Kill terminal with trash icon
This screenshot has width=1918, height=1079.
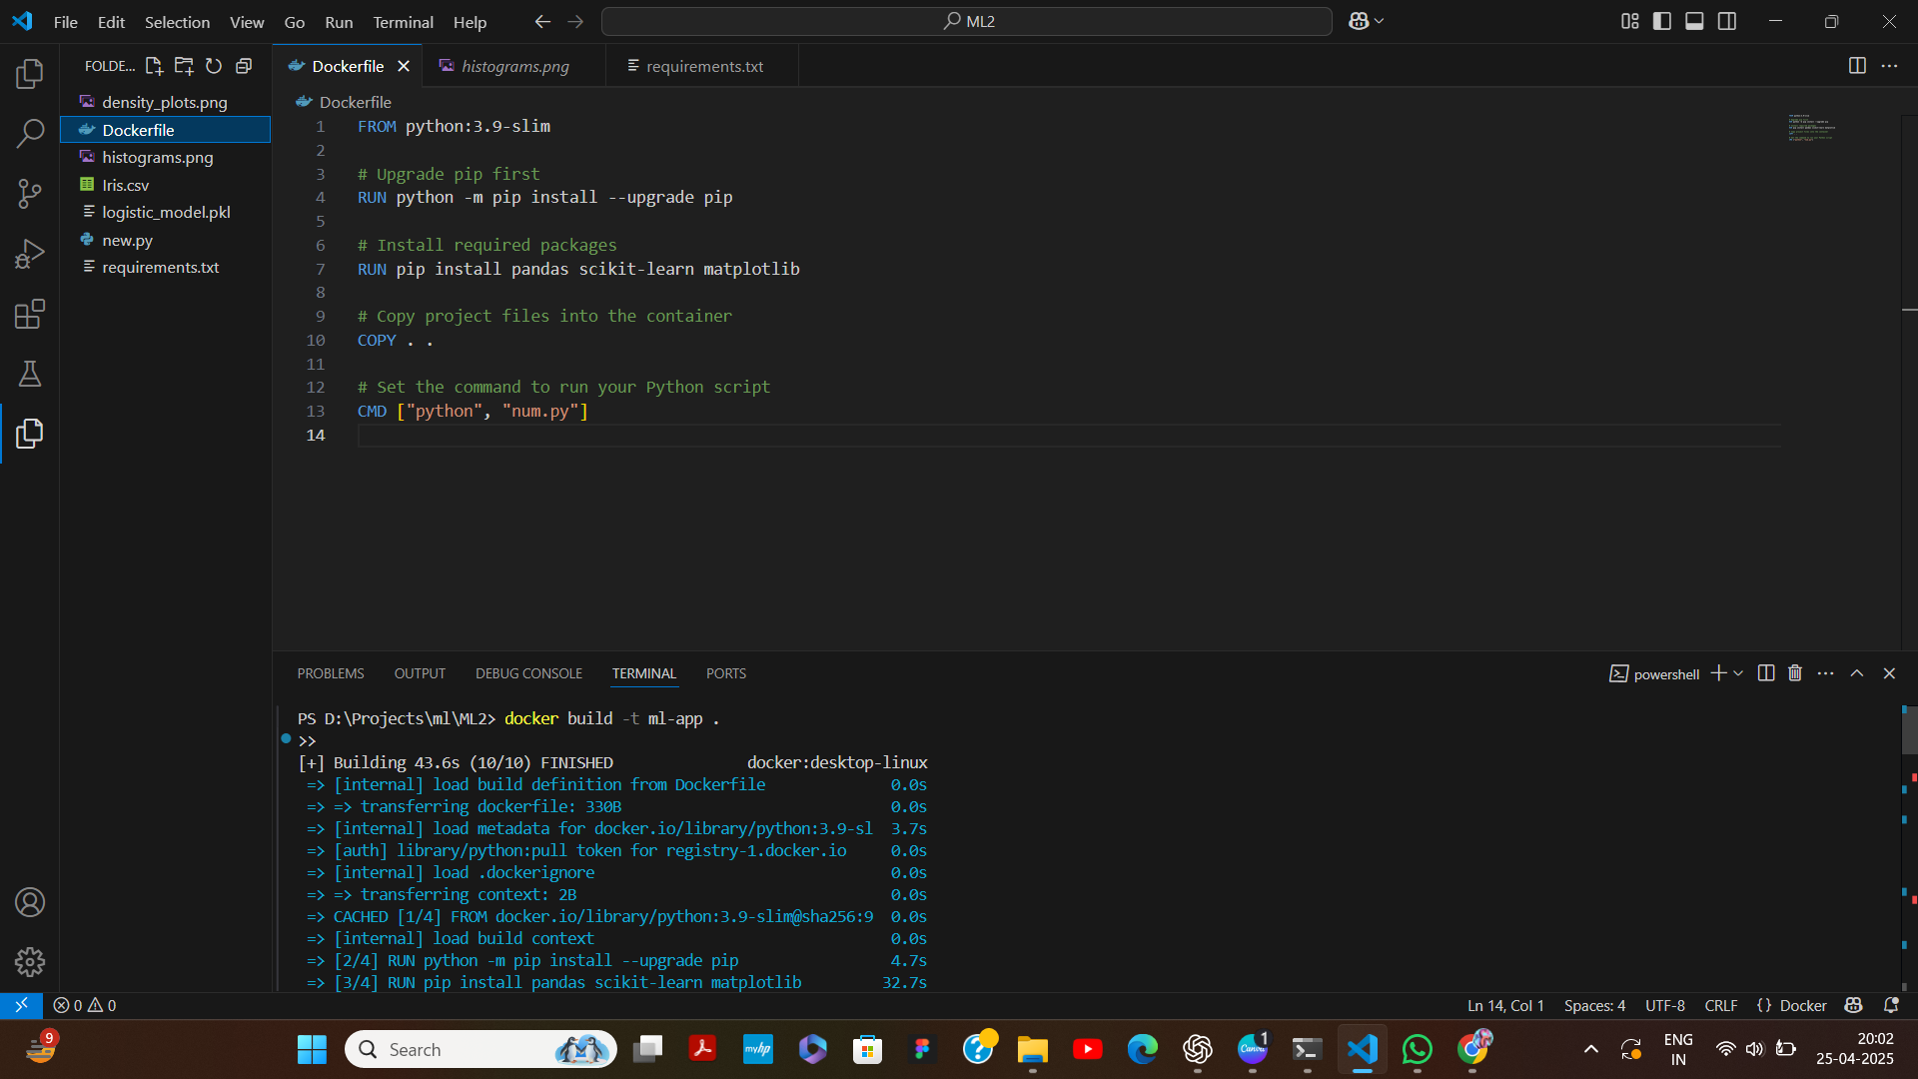point(1795,673)
